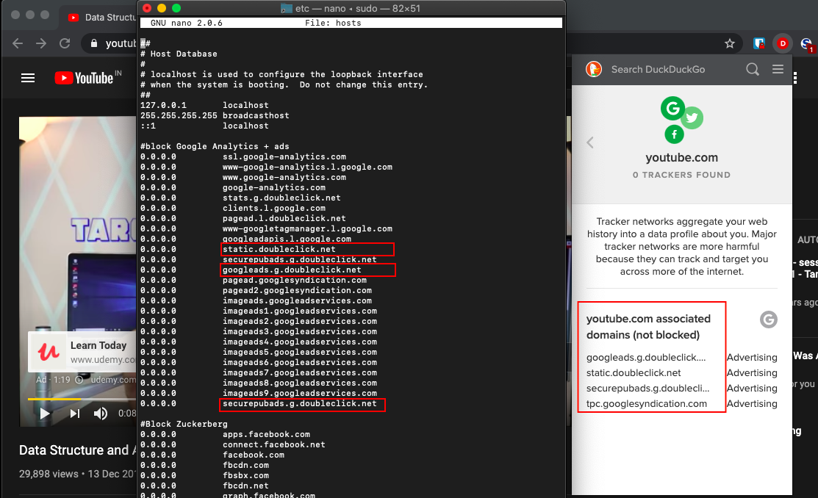
Task: Go back in Chrome browser window
Action: [x=18, y=43]
